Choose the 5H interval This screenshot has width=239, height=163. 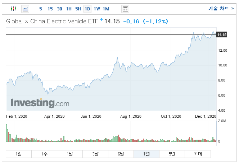coord(78,9)
